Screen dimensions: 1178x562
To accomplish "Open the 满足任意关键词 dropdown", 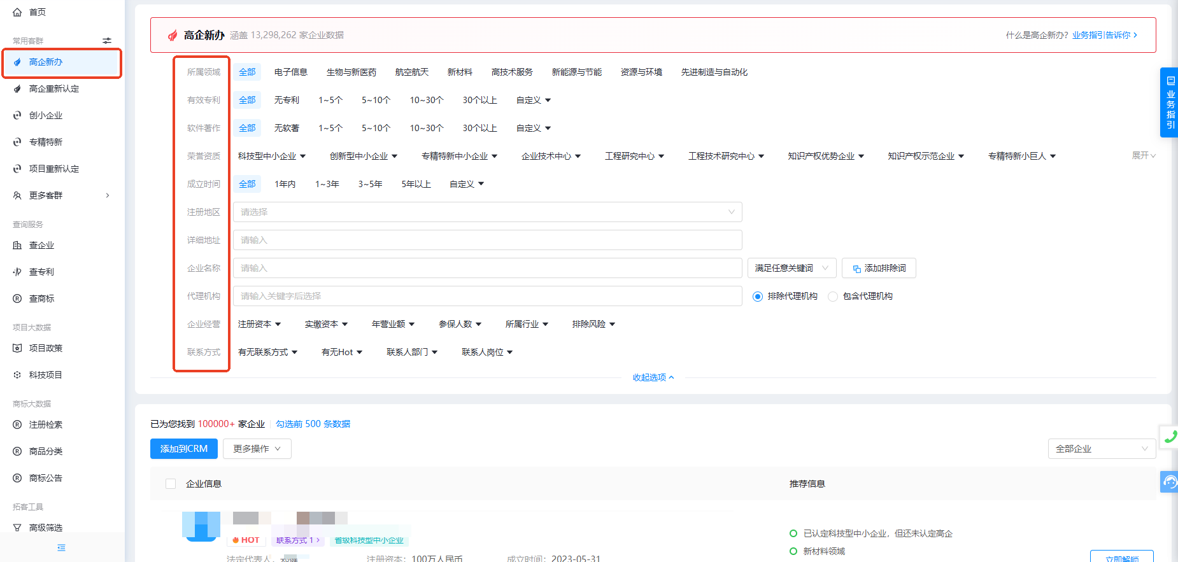I will click(791, 268).
